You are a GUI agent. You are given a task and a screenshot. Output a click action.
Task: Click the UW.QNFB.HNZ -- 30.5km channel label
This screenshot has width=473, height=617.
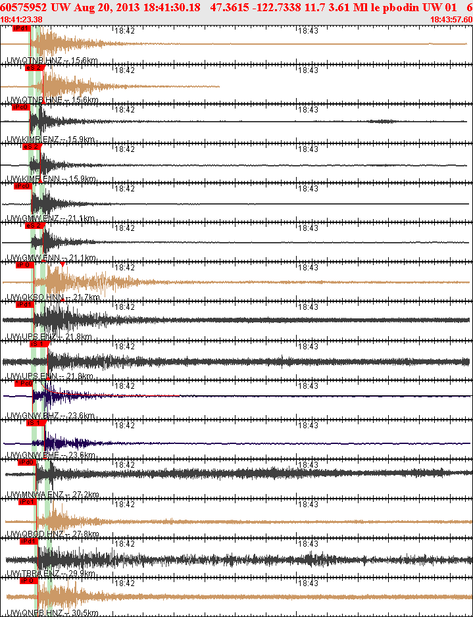click(53, 613)
